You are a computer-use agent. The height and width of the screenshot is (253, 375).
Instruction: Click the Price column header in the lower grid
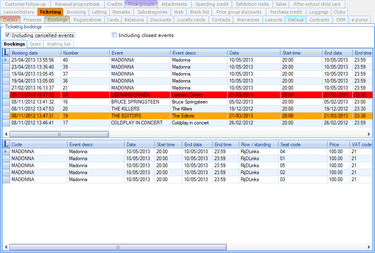point(334,145)
